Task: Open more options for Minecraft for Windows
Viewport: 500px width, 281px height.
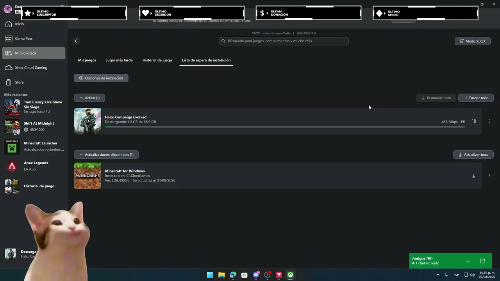Action: (x=489, y=176)
